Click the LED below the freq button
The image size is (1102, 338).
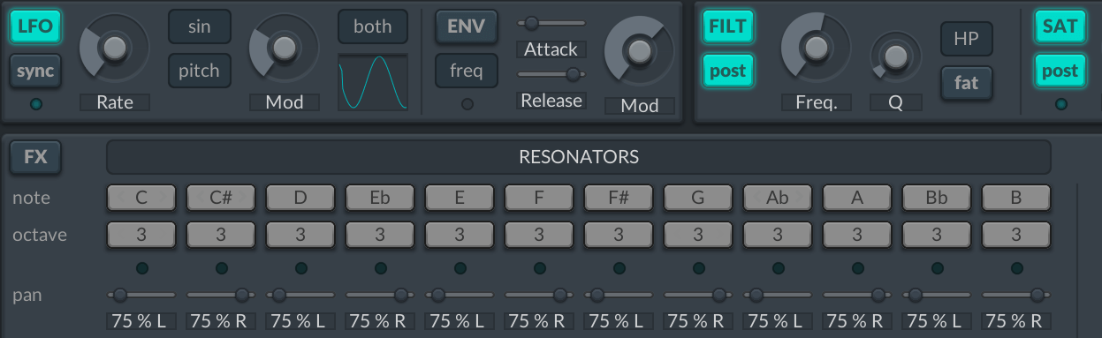[x=467, y=105]
